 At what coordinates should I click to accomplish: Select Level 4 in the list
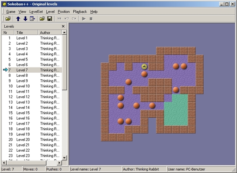32,54
